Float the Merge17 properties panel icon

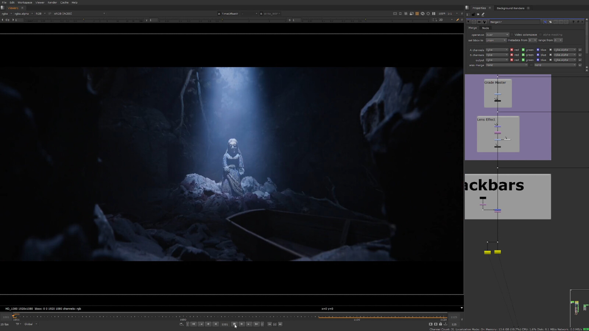click(578, 22)
